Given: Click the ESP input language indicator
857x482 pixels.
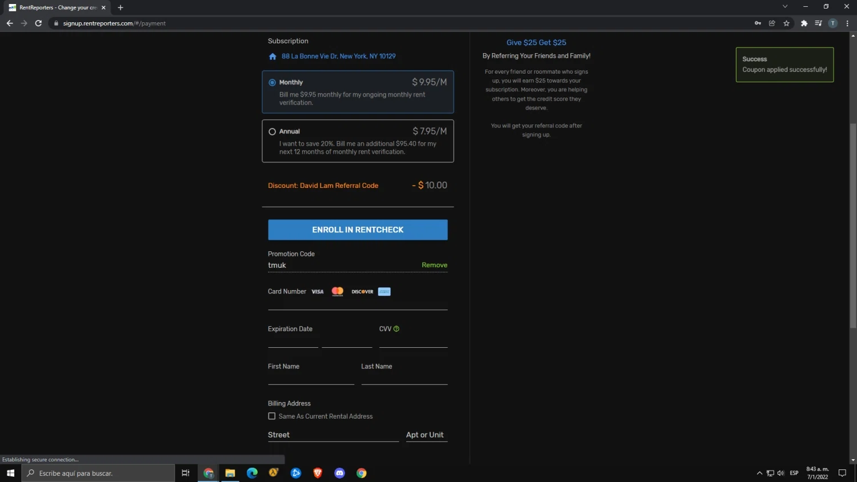Looking at the screenshot, I should (794, 473).
